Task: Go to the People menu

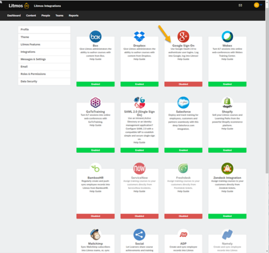Action: click(x=46, y=16)
